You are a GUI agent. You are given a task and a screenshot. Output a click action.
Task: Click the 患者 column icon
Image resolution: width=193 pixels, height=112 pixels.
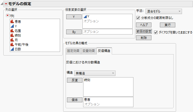[x=12, y=22]
